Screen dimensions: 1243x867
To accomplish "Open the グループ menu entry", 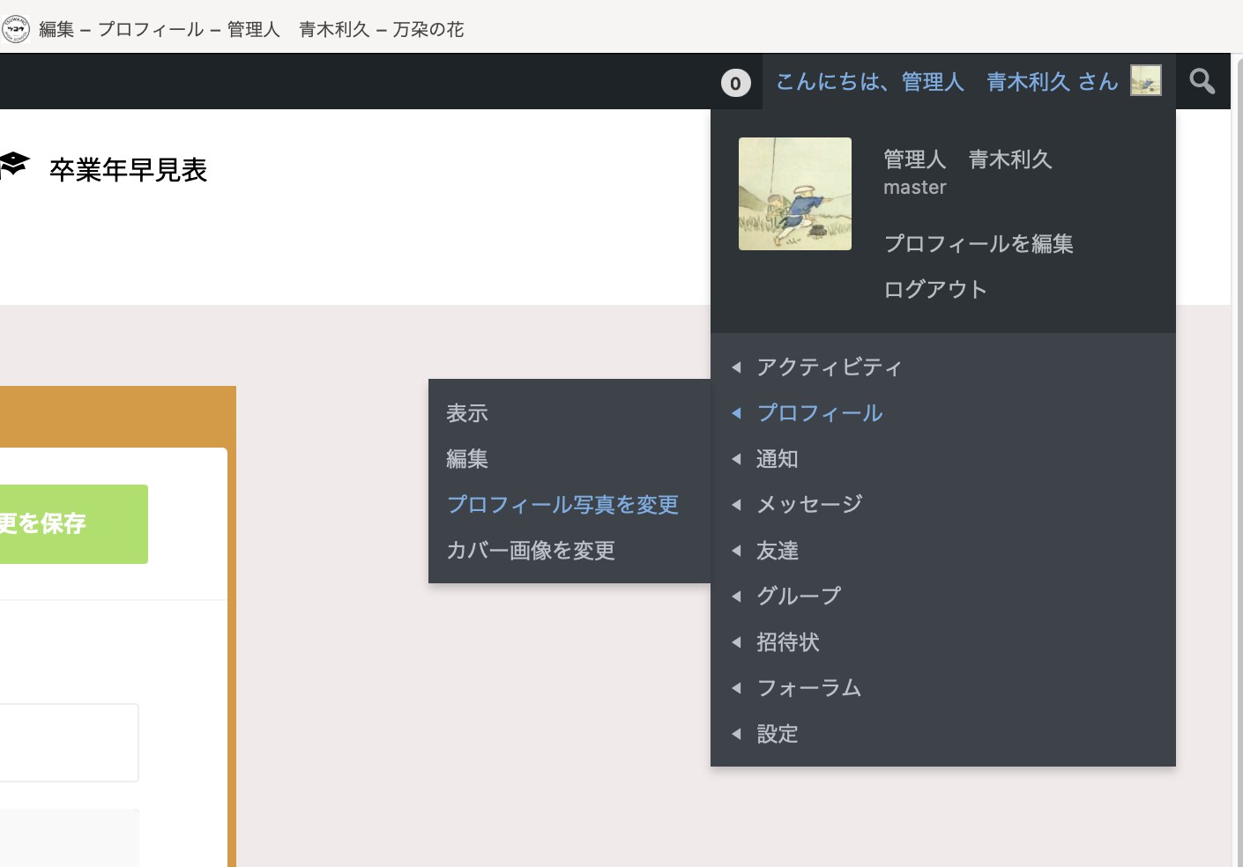I will click(x=798, y=597).
